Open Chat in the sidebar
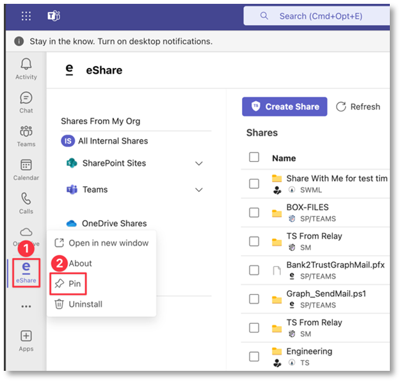Image resolution: width=402 pixels, height=383 pixels. [x=26, y=102]
